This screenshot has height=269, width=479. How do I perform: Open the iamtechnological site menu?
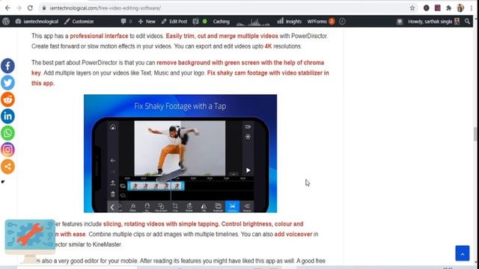pyautogui.click(x=37, y=22)
